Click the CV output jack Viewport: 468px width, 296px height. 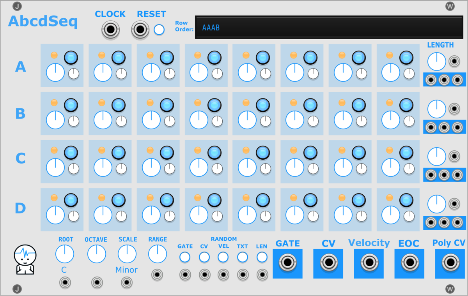click(328, 263)
